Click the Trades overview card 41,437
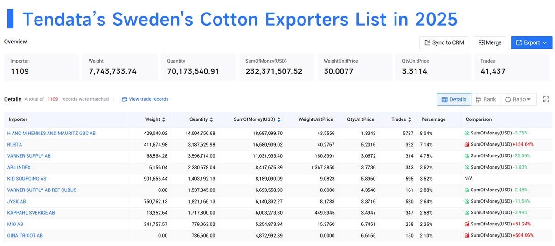This screenshot has height=246, width=555. 512,67
